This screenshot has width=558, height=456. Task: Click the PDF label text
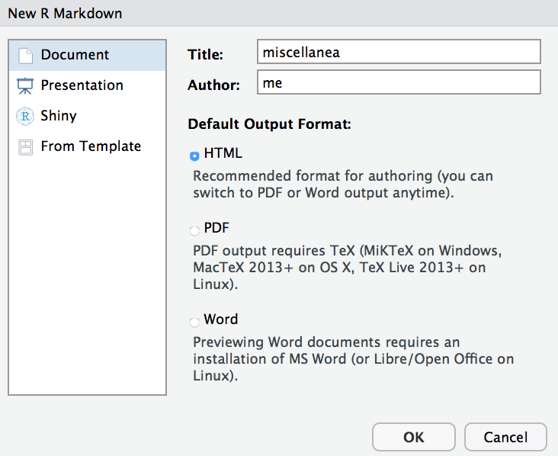pyautogui.click(x=216, y=228)
